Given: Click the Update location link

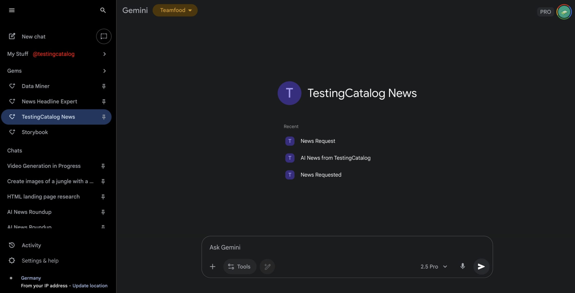Looking at the screenshot, I should pyautogui.click(x=90, y=286).
